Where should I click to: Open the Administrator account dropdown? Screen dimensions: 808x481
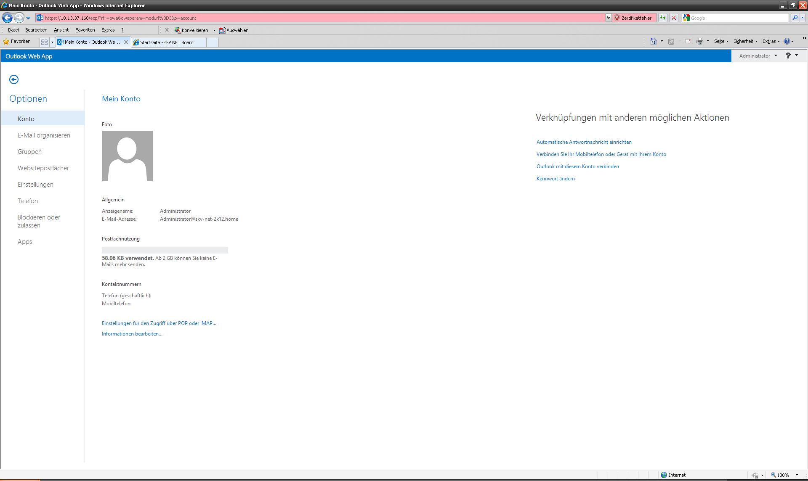coord(758,55)
